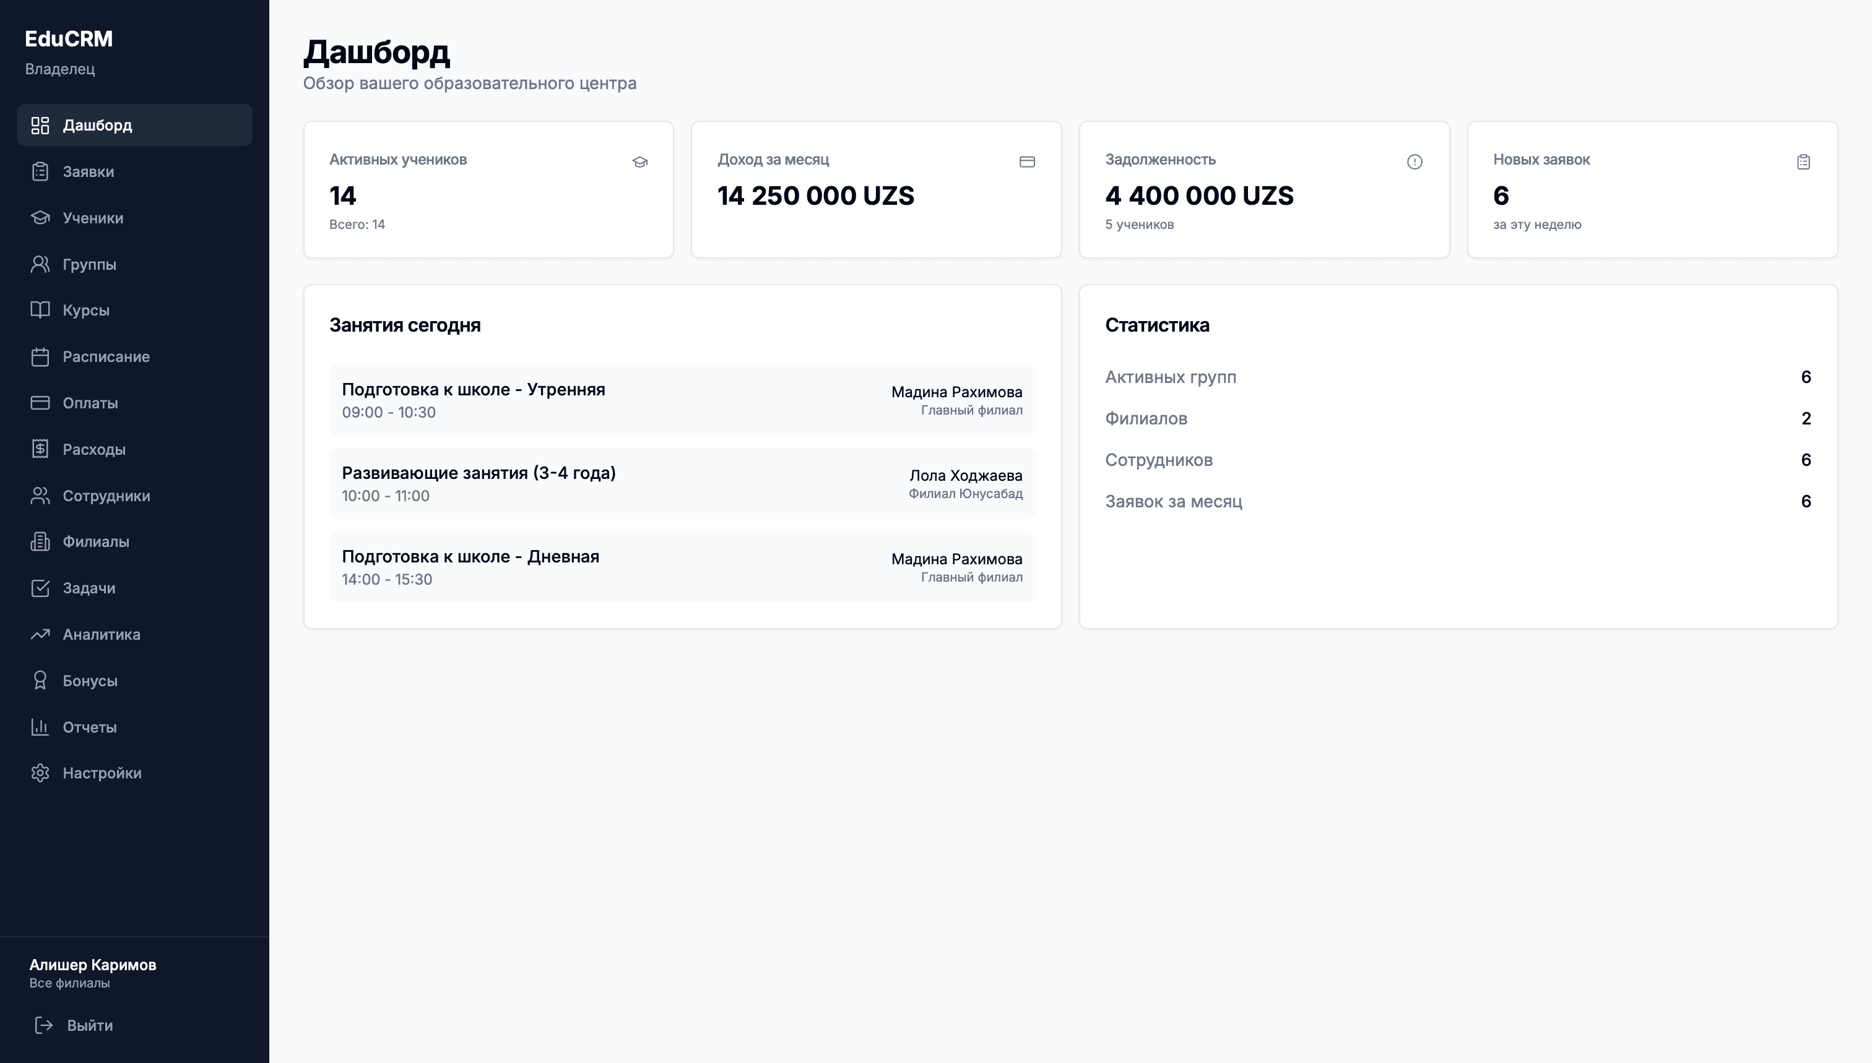
Task: Click the Расходы receipt icon
Action: (40, 449)
